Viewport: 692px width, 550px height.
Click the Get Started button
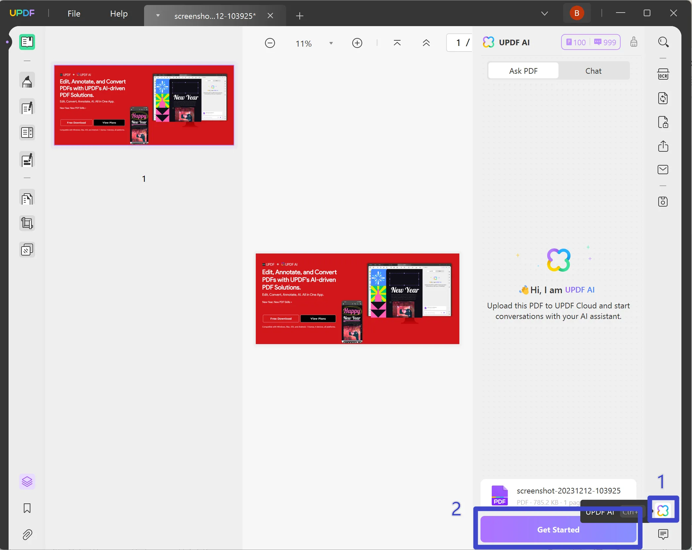click(558, 530)
